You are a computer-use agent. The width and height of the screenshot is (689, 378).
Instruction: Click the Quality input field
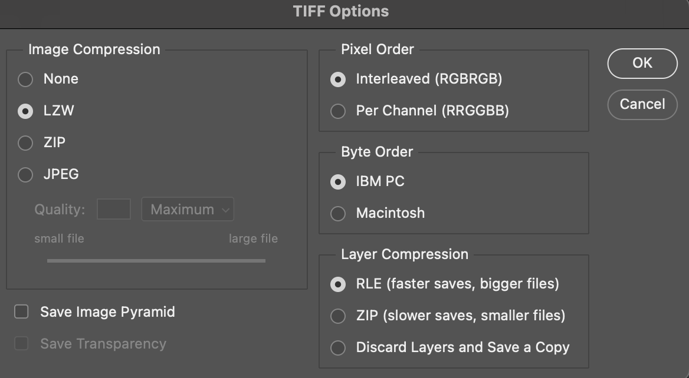(113, 209)
